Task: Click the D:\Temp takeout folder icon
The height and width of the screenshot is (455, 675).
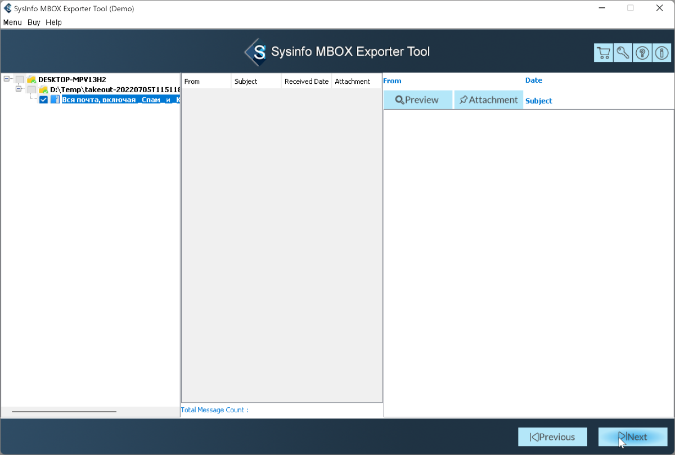Action: click(x=43, y=89)
